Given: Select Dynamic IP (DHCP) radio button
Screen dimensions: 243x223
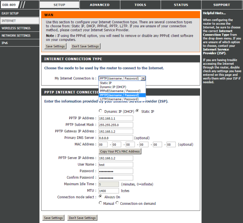Looking at the screenshot, I should [100, 111].
